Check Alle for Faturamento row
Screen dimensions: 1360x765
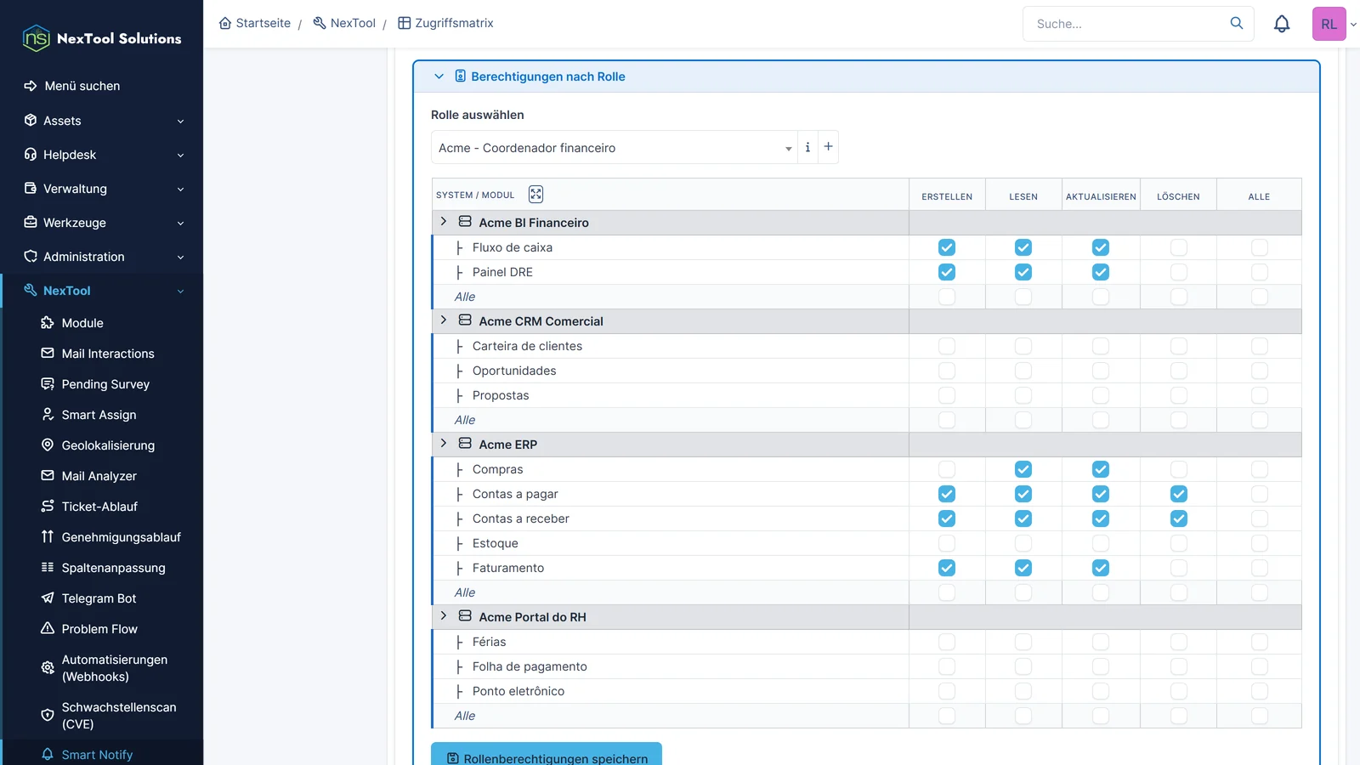coord(1260,568)
